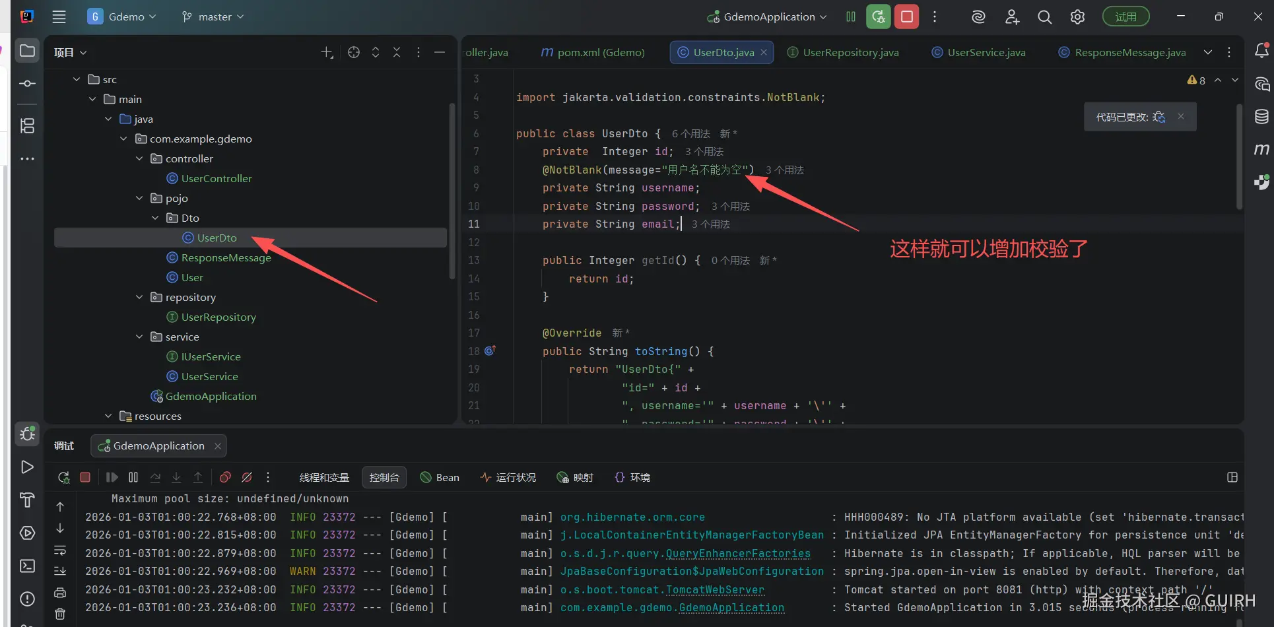The height and width of the screenshot is (627, 1274).
Task: Click the override gutter icon at toString
Action: pyautogui.click(x=490, y=350)
